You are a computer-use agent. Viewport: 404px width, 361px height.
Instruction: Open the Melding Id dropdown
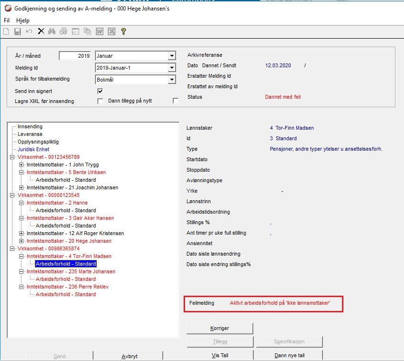(x=172, y=68)
